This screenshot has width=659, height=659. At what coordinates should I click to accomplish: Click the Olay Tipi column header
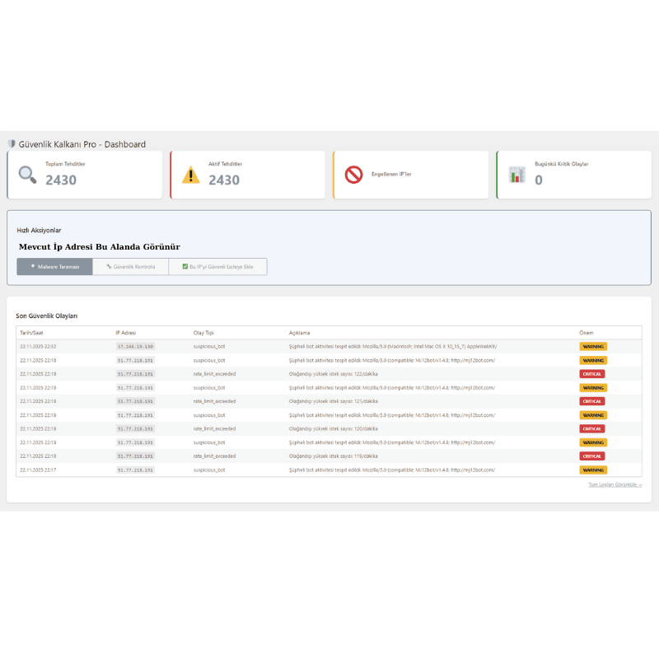203,333
